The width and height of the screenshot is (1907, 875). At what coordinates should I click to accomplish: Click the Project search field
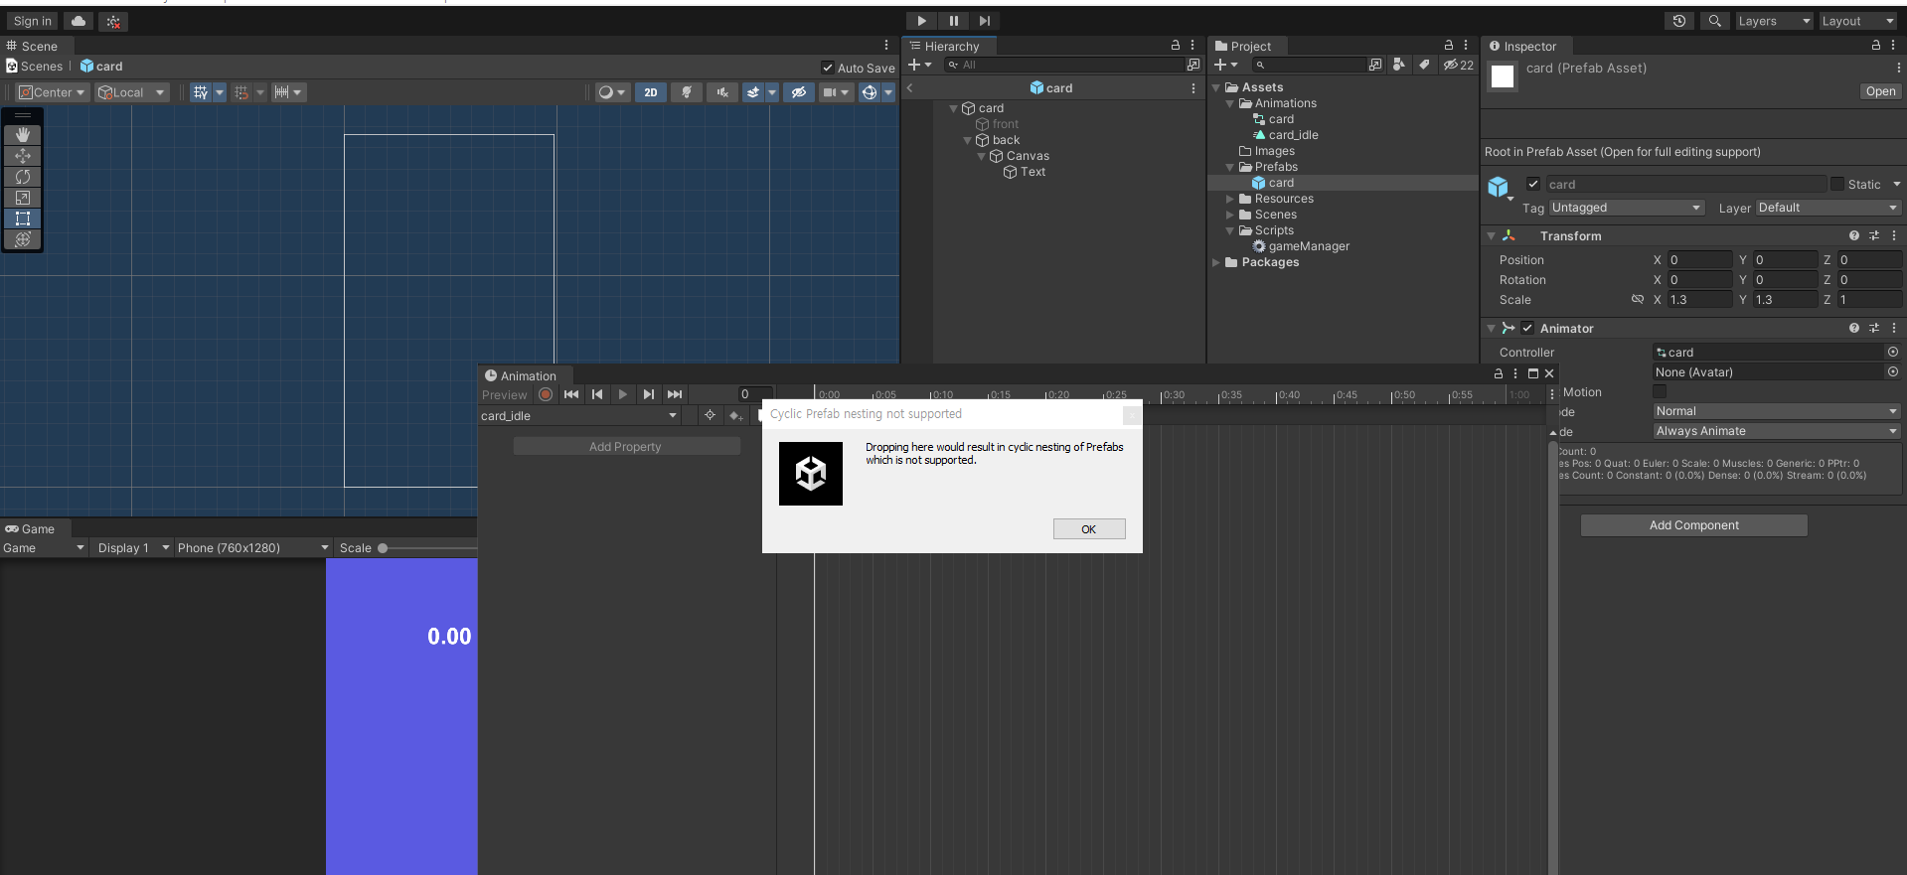(1310, 65)
